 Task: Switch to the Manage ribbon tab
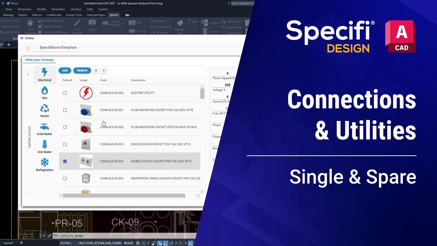[x=8, y=15]
